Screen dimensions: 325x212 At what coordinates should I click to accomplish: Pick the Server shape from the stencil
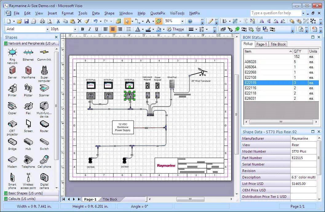[12, 72]
